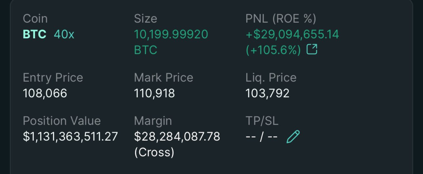Click the BTC coin name link

click(35, 35)
